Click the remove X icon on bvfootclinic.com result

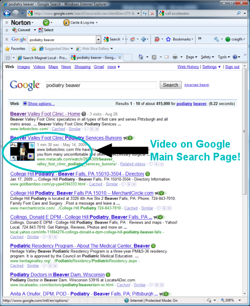pos(97,129)
